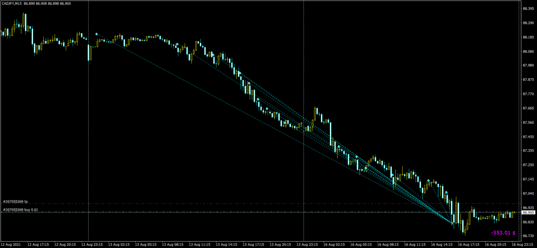Click price scale label 87.250
Screen dimensions: 537x248
[528, 165]
